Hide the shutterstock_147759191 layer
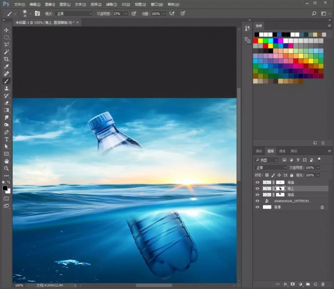The height and width of the screenshot is (289, 334). 257,201
